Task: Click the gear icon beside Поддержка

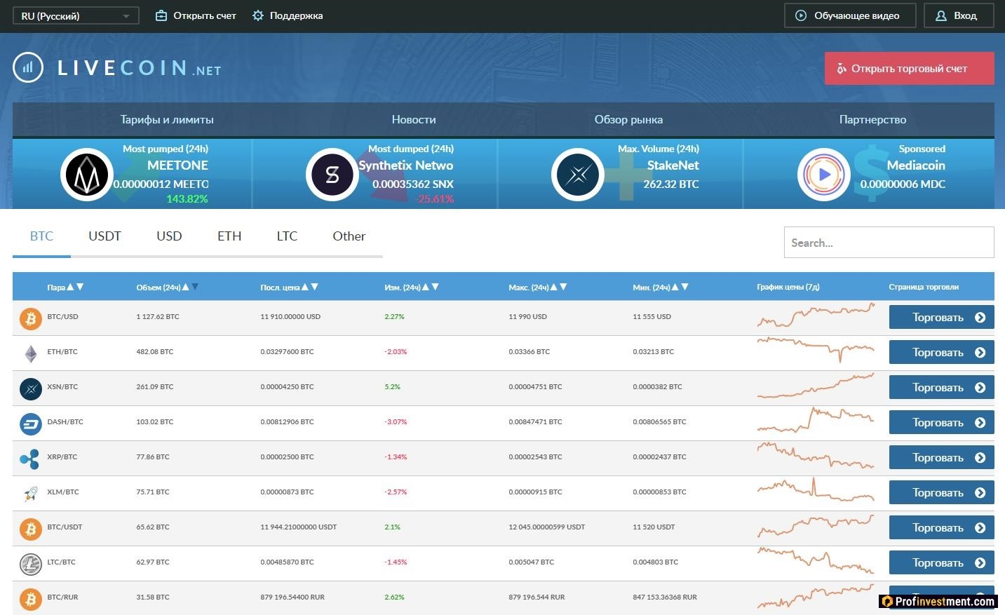Action: coord(258,15)
